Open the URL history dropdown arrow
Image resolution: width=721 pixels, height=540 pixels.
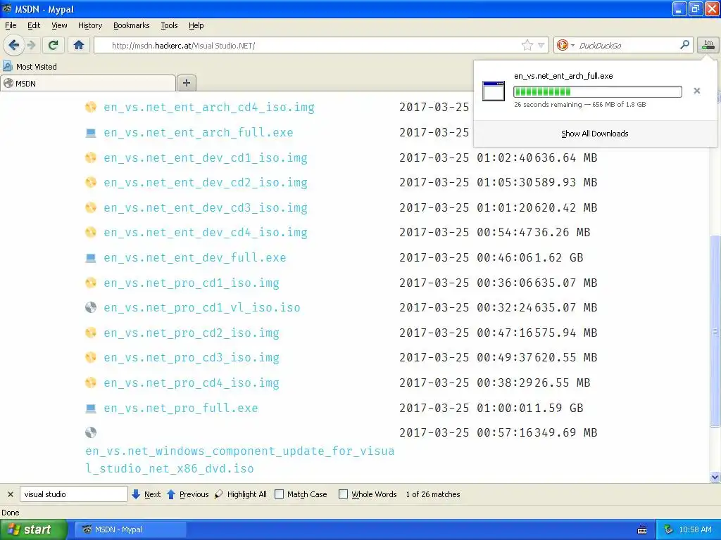[541, 45]
